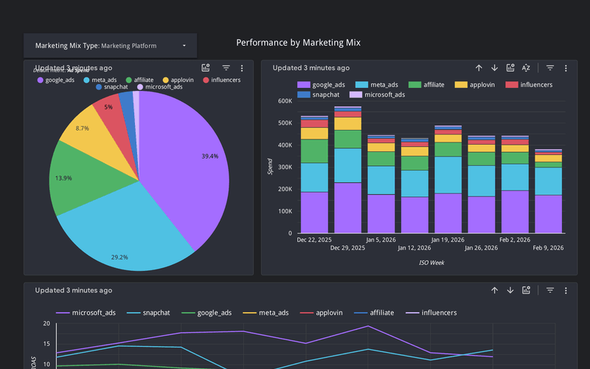Image resolution: width=590 pixels, height=369 pixels.
Task: Click drill up arrow on line chart
Action: [x=494, y=291]
